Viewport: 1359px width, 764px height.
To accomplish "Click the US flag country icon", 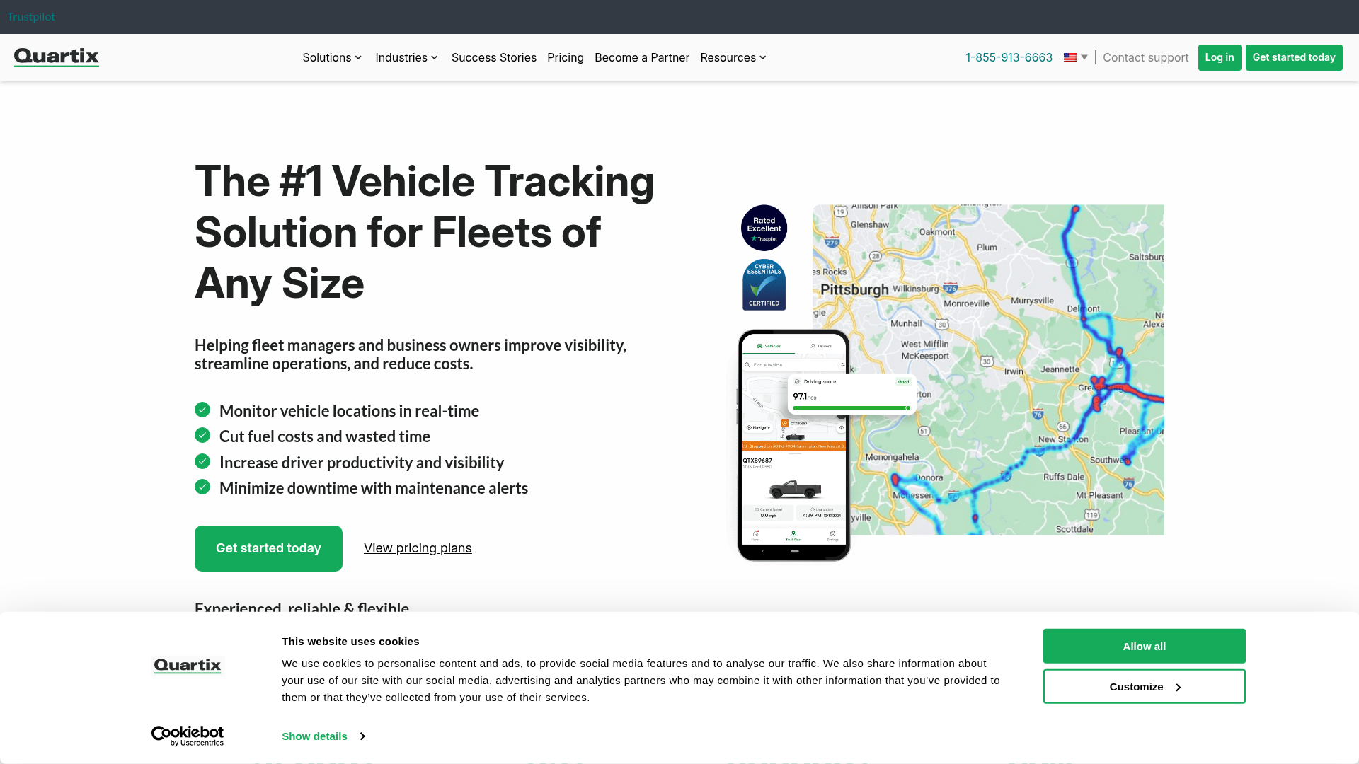I will pyautogui.click(x=1070, y=57).
